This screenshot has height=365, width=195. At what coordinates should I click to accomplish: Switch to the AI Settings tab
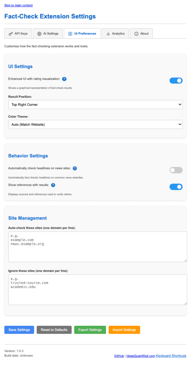pos(48,34)
